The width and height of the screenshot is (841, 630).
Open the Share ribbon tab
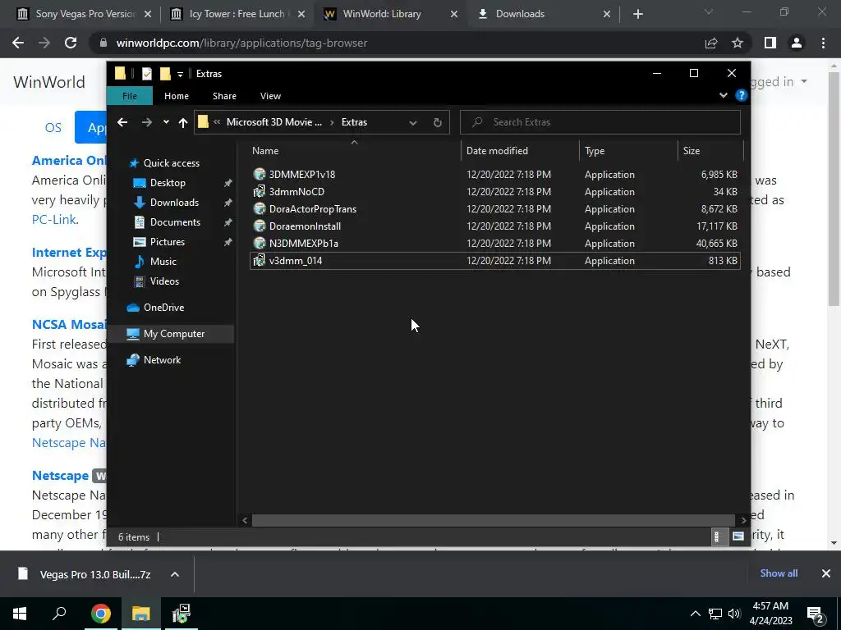pos(224,96)
